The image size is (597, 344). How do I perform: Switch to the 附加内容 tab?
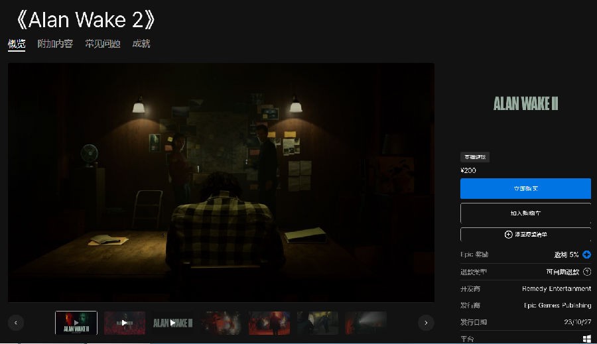(55, 44)
